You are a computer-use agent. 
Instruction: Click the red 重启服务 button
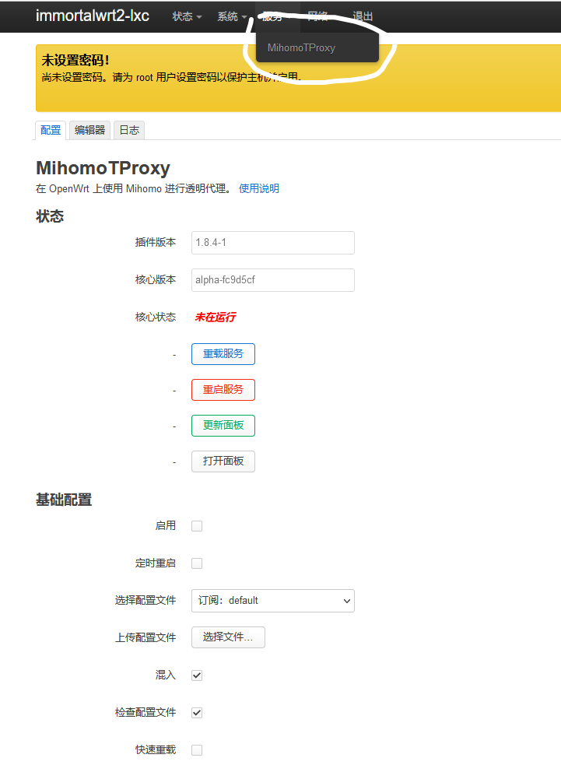[223, 390]
